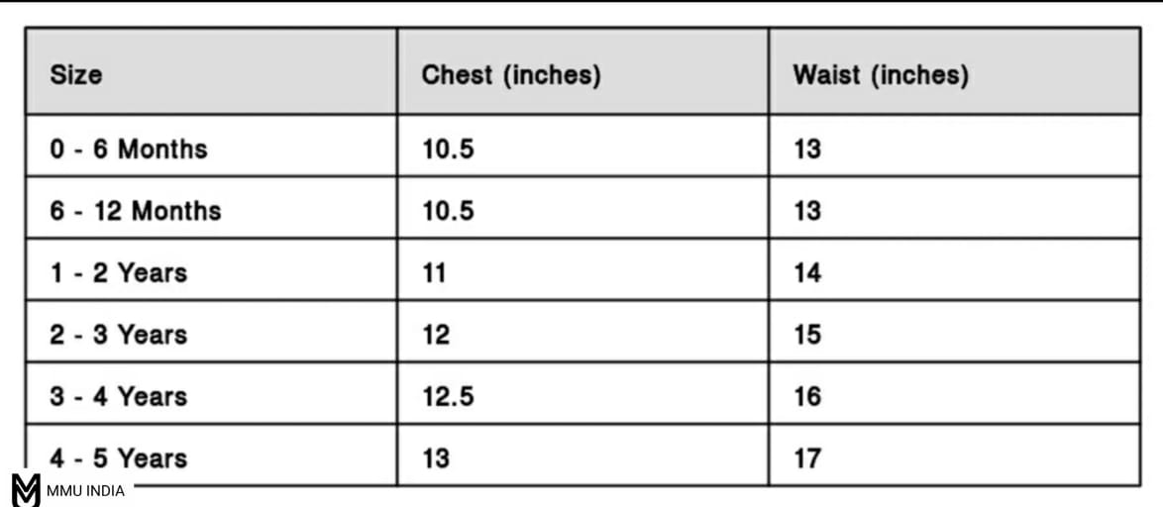This screenshot has width=1163, height=507.
Task: Select the 2 - 3 Years row label
Action: point(119,334)
